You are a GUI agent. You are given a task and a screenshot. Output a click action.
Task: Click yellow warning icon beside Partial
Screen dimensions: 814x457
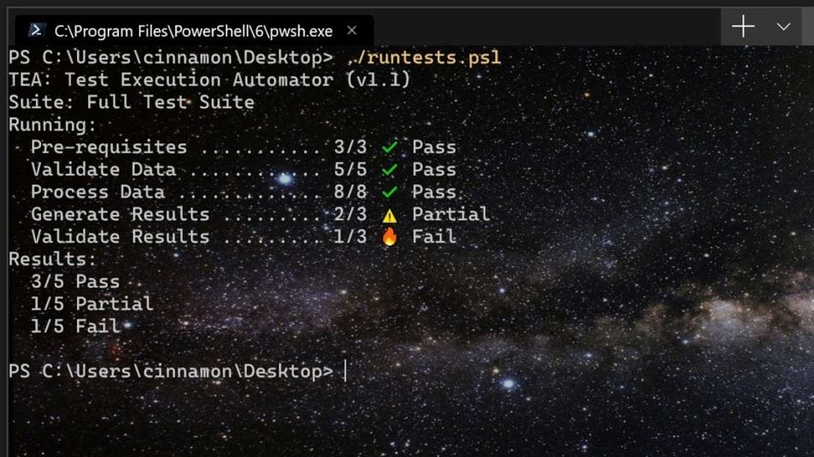[x=390, y=215]
